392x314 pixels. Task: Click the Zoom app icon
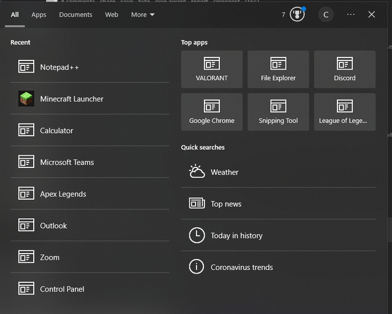[x=26, y=257]
